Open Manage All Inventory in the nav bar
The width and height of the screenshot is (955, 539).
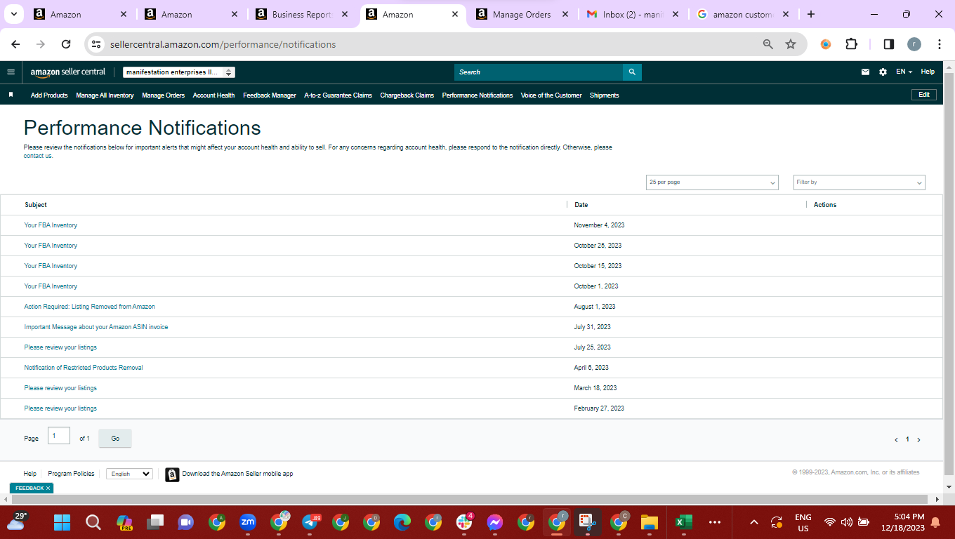tap(105, 95)
